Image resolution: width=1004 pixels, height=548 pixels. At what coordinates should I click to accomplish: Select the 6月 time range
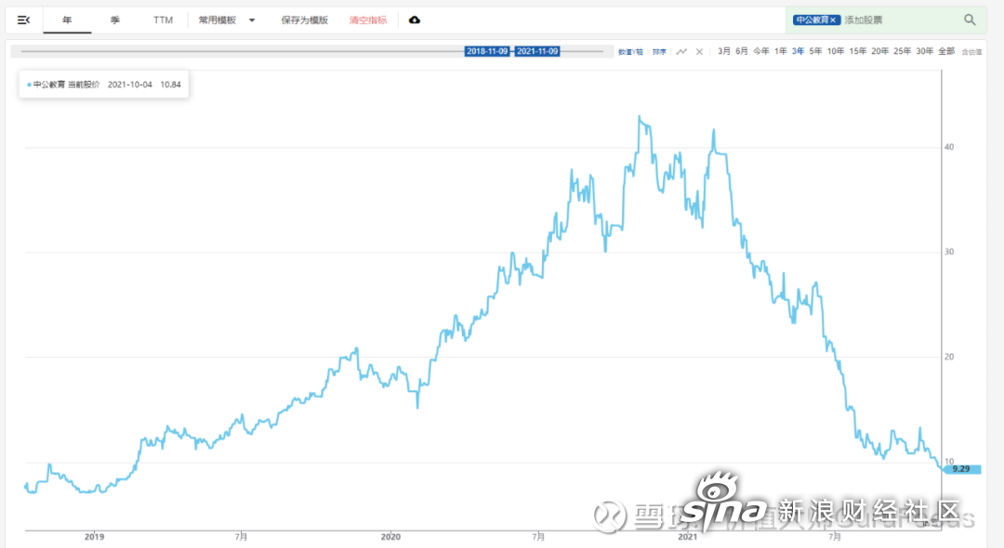[x=742, y=51]
